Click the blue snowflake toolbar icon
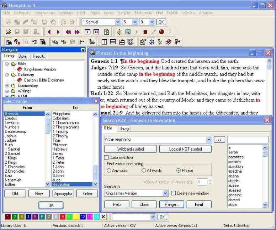The image size is (276, 230). coord(152,42)
